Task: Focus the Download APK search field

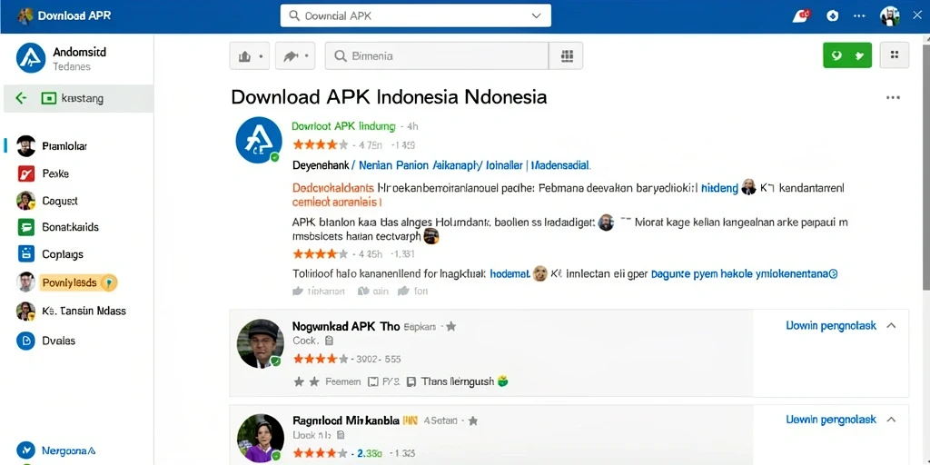Action: [415, 16]
